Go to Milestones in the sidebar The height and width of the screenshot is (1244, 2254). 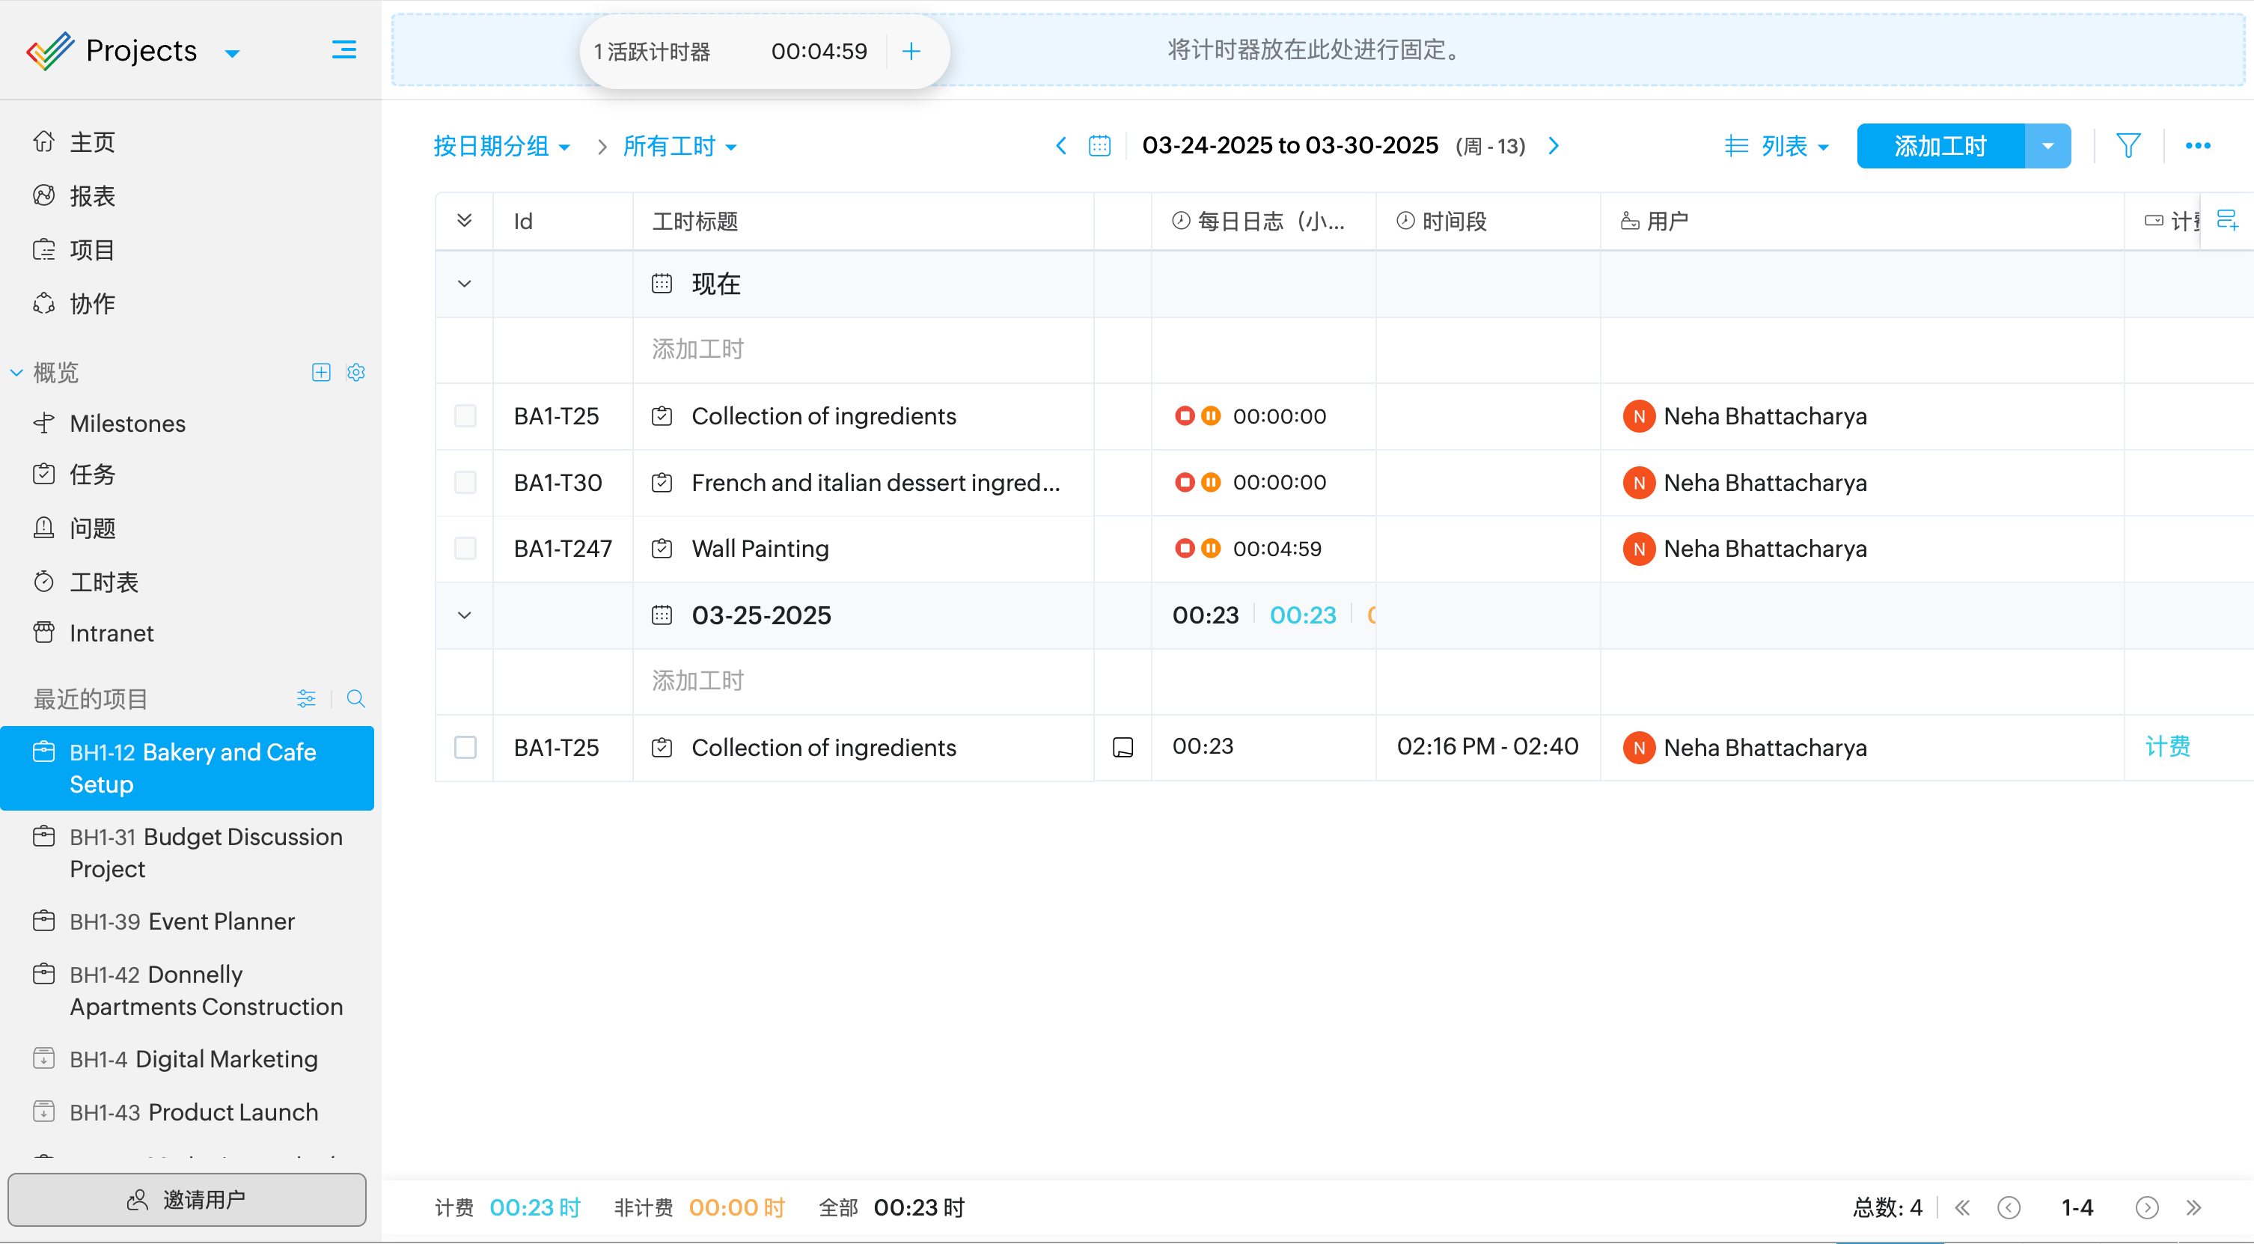click(127, 424)
